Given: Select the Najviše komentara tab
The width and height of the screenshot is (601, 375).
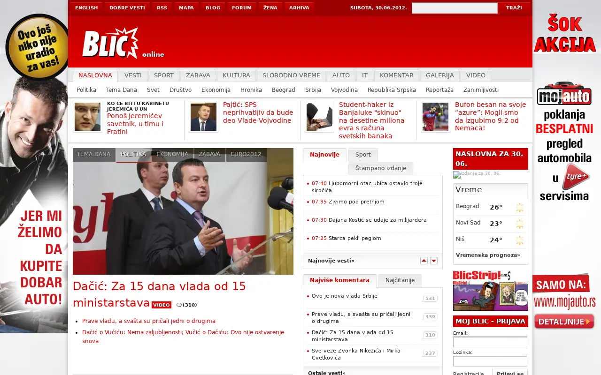Looking at the screenshot, I should coord(339,280).
